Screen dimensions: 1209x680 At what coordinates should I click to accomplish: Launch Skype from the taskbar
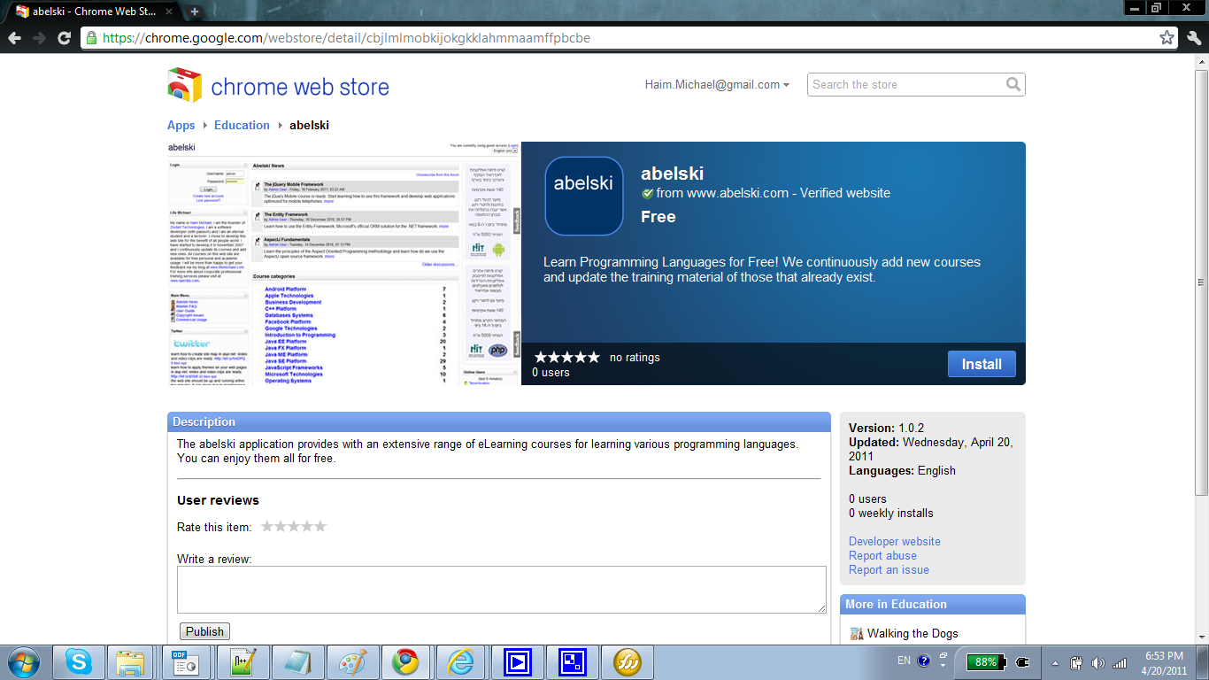tap(78, 661)
